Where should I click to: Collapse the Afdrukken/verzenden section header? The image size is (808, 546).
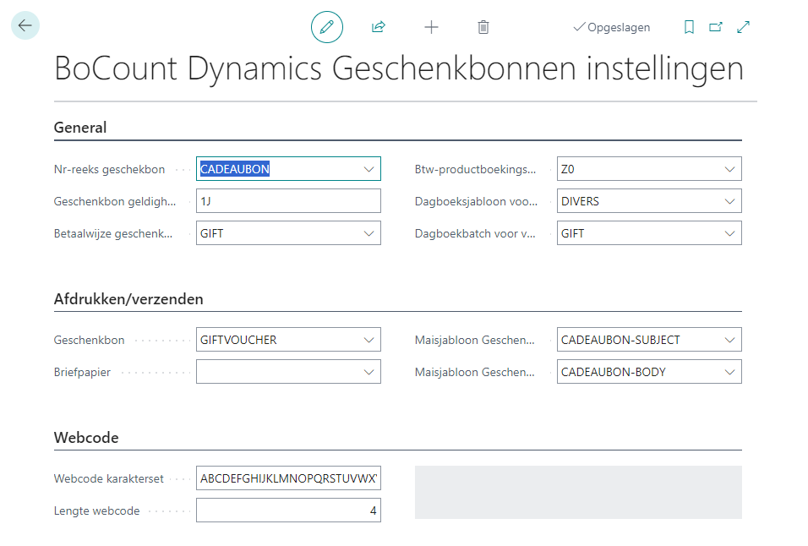[x=128, y=299]
